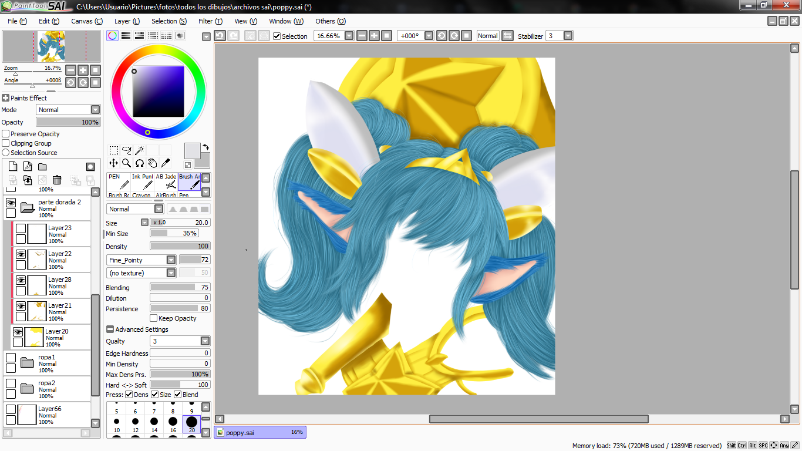Open the Canvas menu
Screen dimensions: 802x451
coord(87,21)
